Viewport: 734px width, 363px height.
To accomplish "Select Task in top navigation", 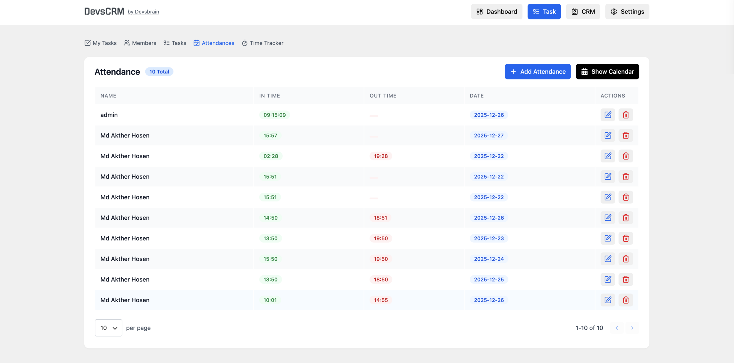I will (544, 11).
